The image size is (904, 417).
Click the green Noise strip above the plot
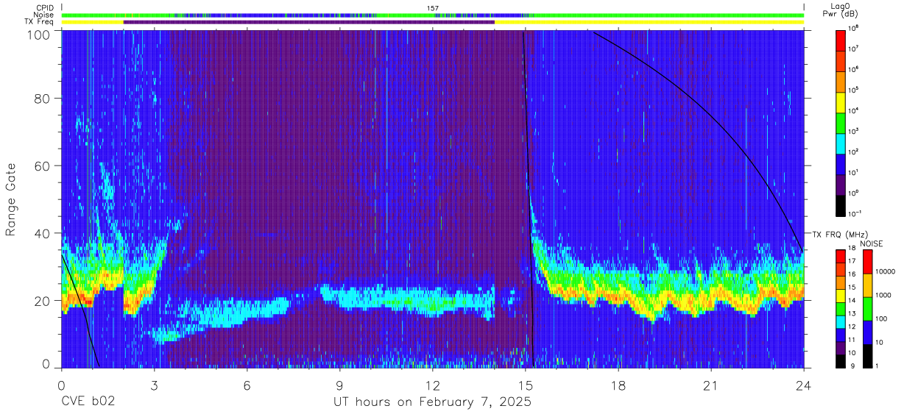433,15
